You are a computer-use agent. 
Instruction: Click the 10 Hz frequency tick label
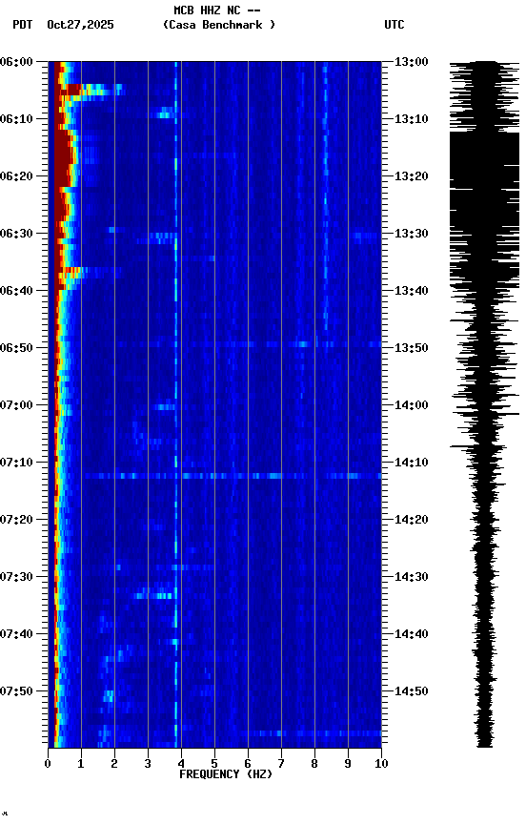pos(381,764)
